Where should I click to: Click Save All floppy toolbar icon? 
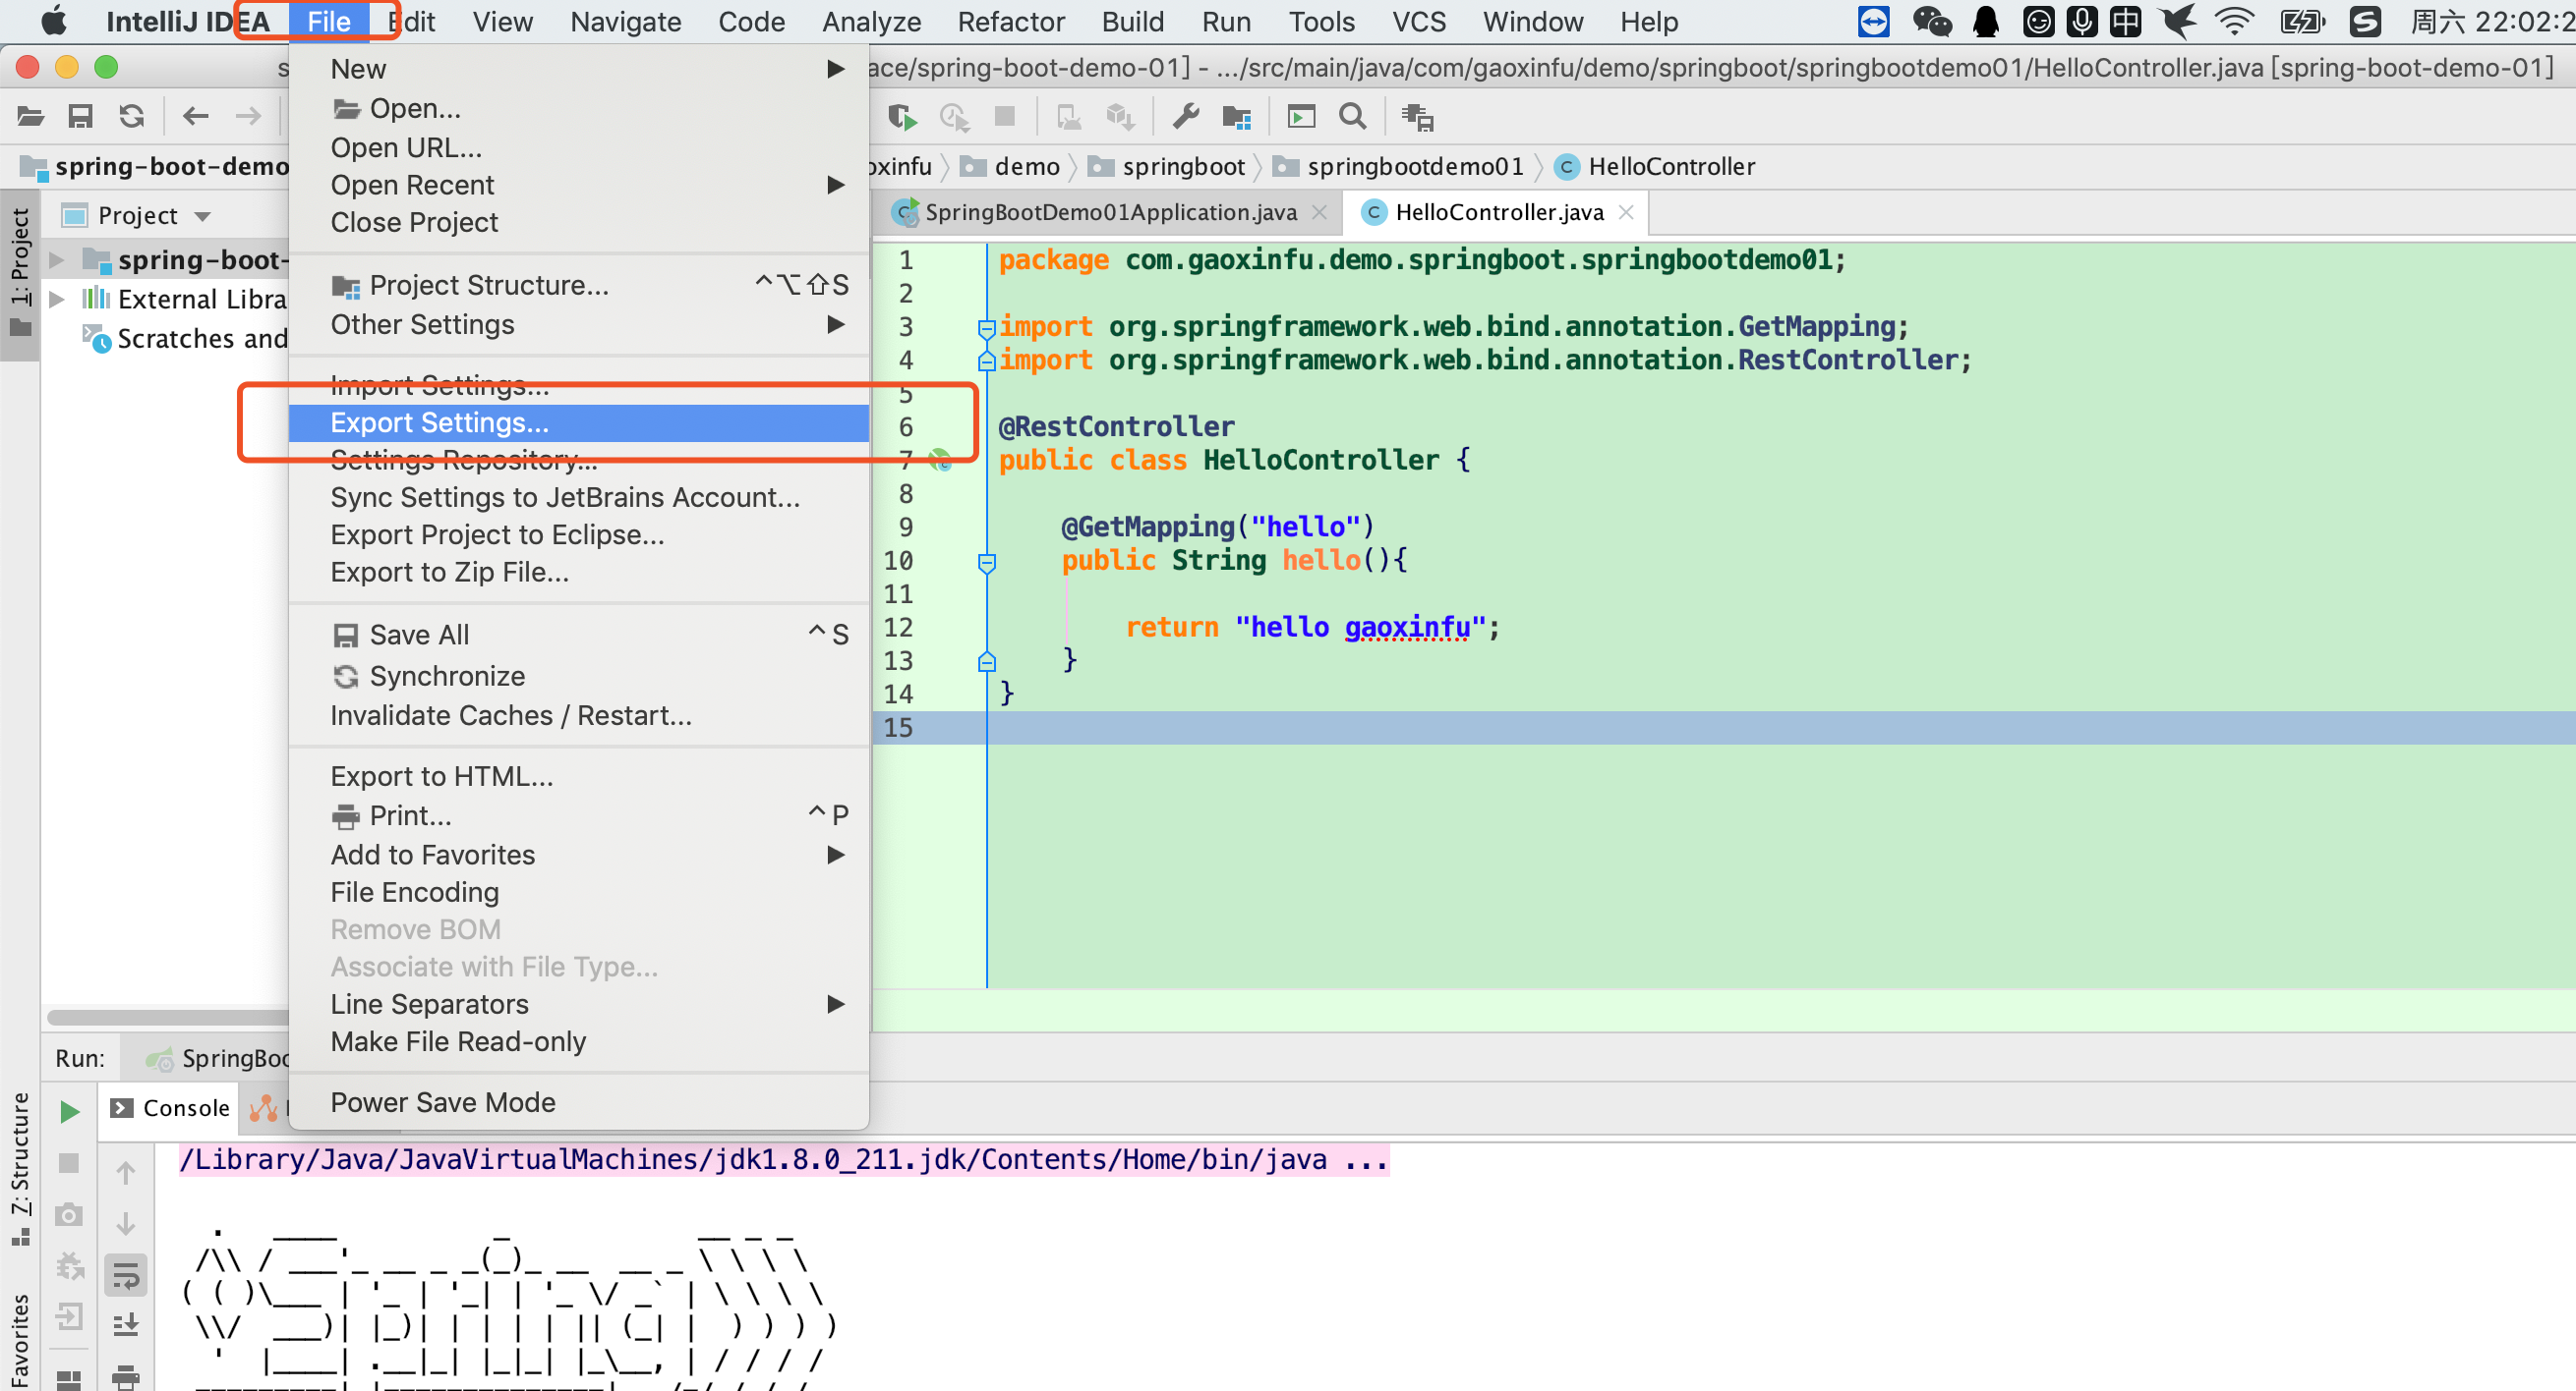(x=80, y=118)
